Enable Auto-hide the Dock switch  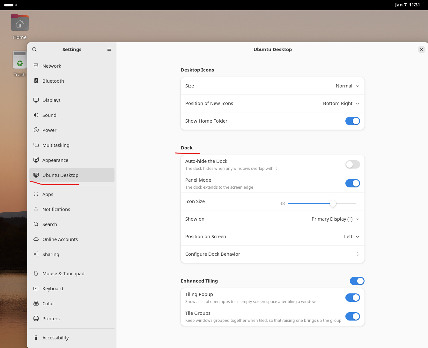pos(353,164)
